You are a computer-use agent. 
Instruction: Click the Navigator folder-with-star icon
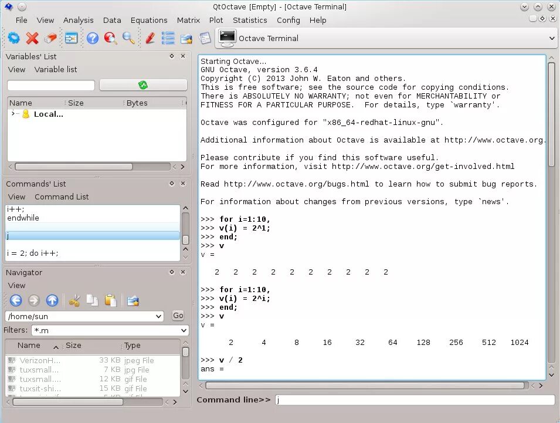coord(133,301)
